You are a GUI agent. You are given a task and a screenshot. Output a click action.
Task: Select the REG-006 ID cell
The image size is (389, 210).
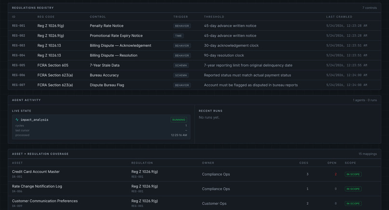point(19,75)
